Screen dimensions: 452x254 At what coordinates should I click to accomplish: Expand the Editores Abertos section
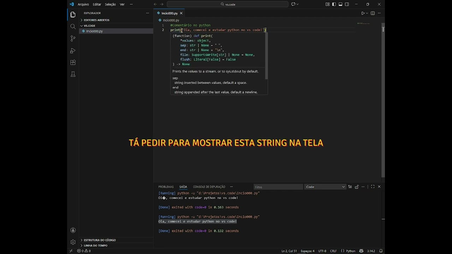pyautogui.click(x=116, y=20)
